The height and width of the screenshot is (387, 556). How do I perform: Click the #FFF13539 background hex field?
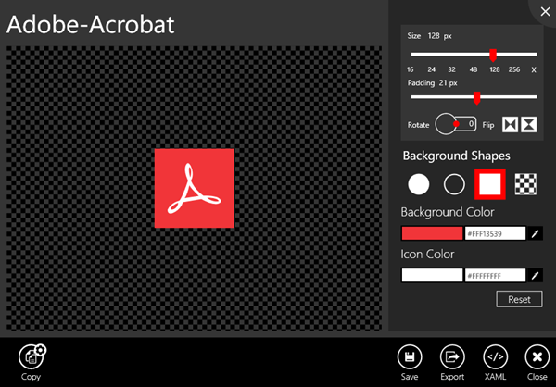coord(495,233)
